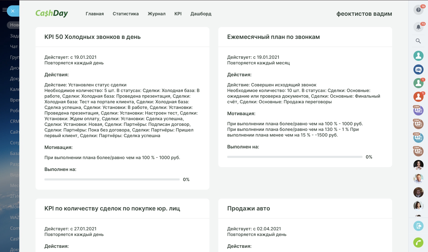The height and width of the screenshot is (252, 428).
Task: Go to the Статистика section
Action: pos(125,14)
